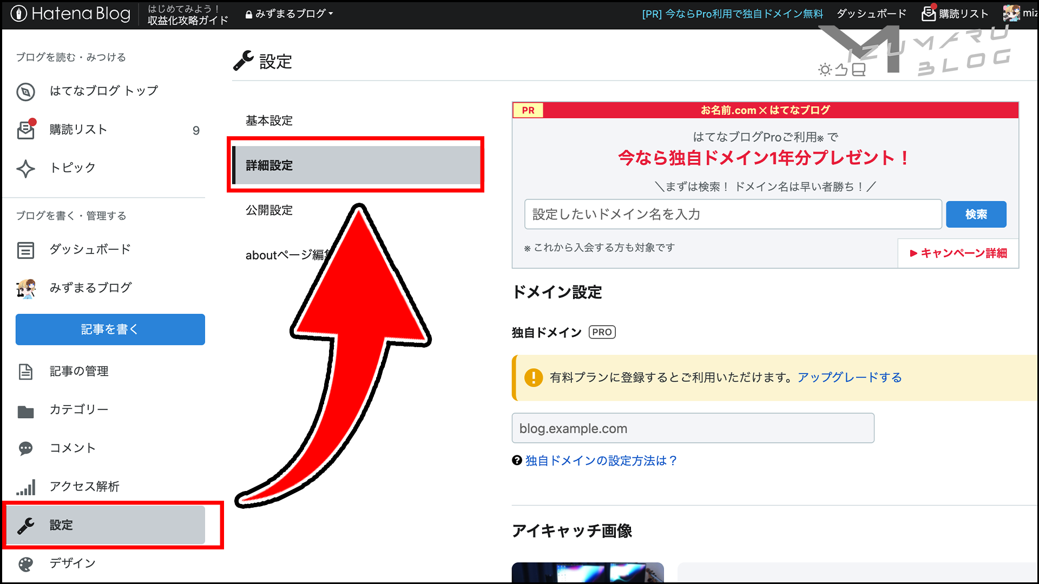Click the トピック star icon

pyautogui.click(x=25, y=168)
